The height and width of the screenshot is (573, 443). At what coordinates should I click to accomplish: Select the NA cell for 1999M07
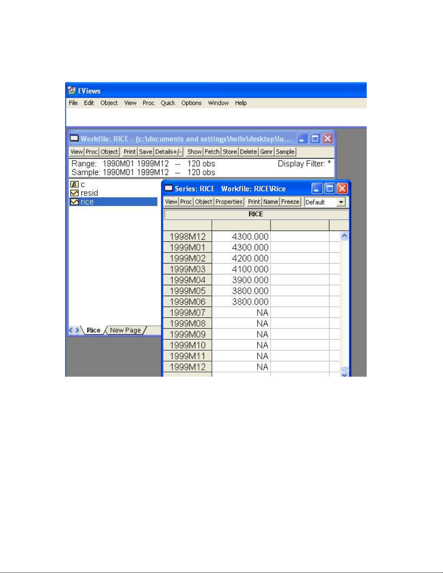coord(241,312)
